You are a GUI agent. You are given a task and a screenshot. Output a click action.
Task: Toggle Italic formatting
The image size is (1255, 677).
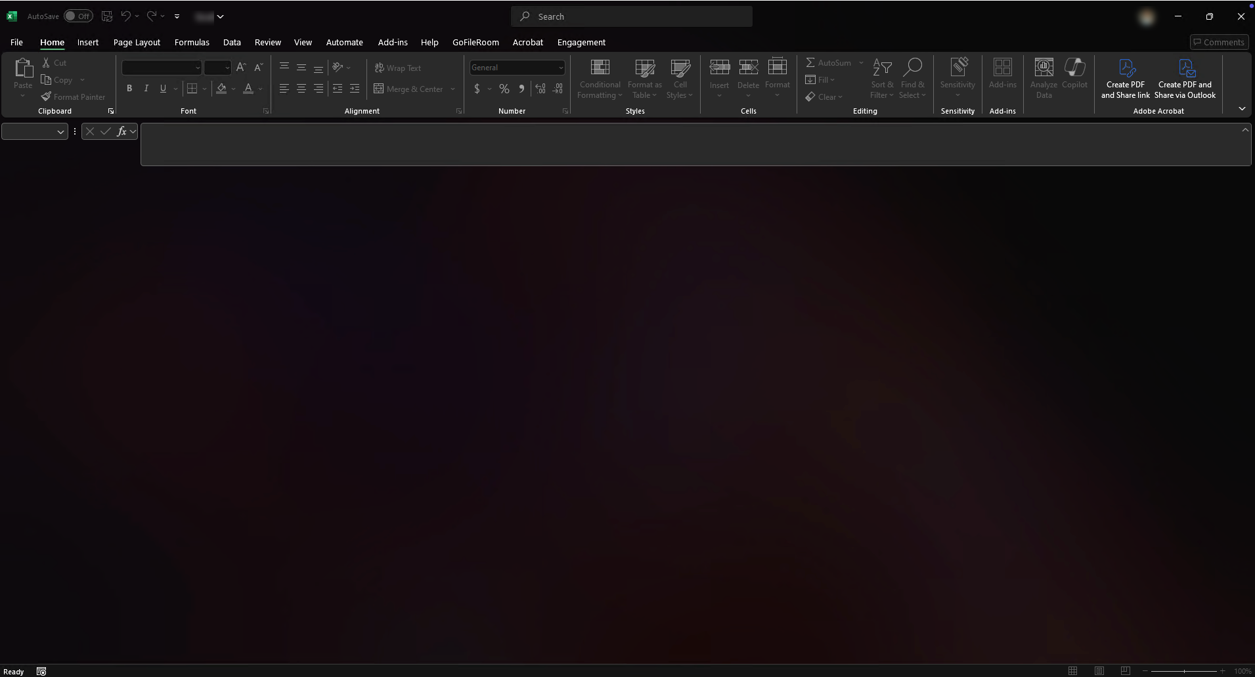(146, 89)
